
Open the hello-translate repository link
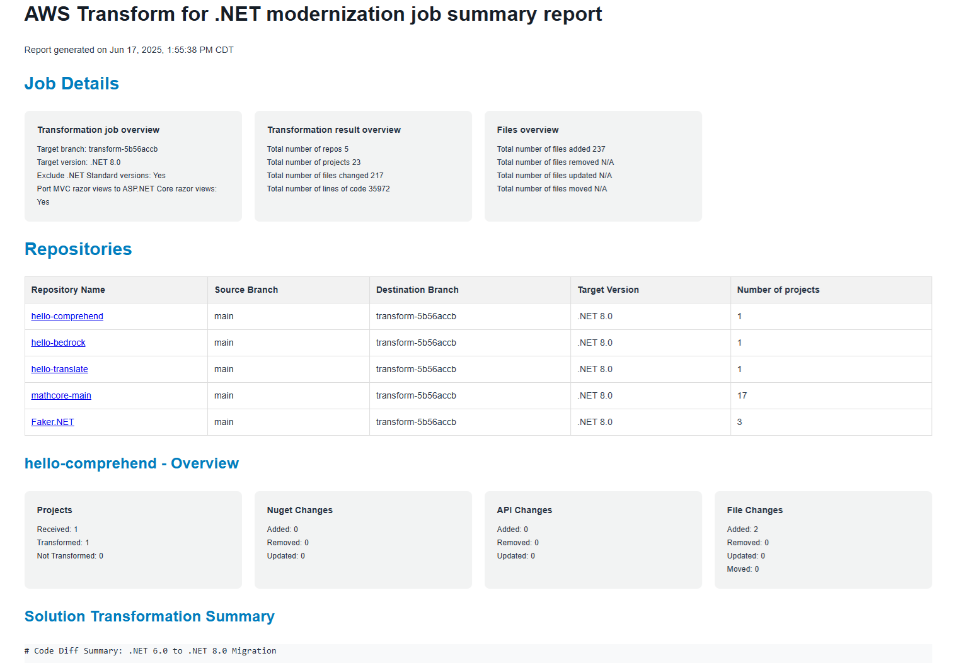coord(59,369)
